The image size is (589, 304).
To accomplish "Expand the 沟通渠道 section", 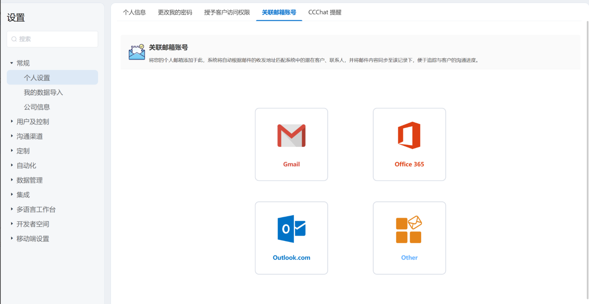I will (x=12, y=136).
